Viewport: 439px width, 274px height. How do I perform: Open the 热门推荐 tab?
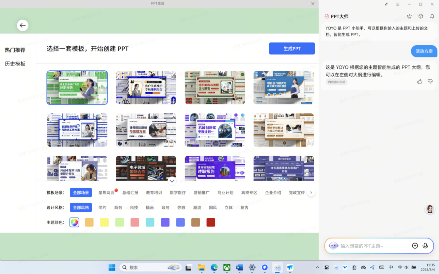(x=15, y=50)
